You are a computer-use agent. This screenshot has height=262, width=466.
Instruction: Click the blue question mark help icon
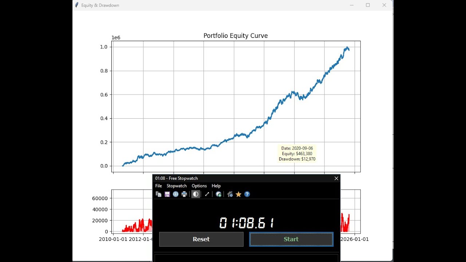tap(247, 194)
